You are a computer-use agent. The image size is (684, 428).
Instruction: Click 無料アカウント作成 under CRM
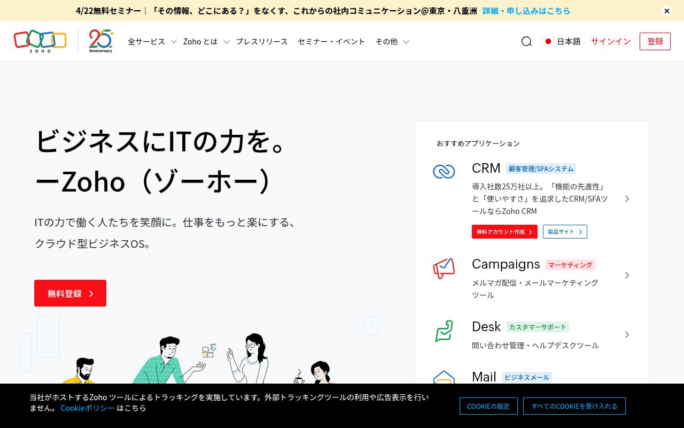click(x=504, y=232)
